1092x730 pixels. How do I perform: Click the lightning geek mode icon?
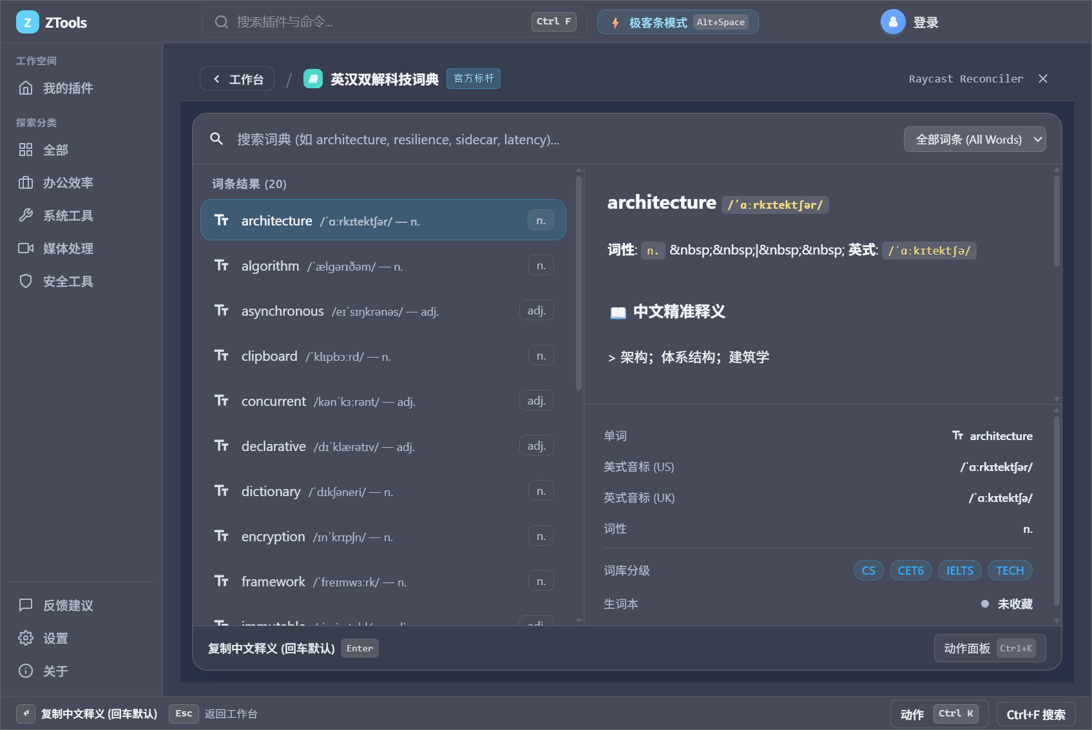[x=615, y=23]
